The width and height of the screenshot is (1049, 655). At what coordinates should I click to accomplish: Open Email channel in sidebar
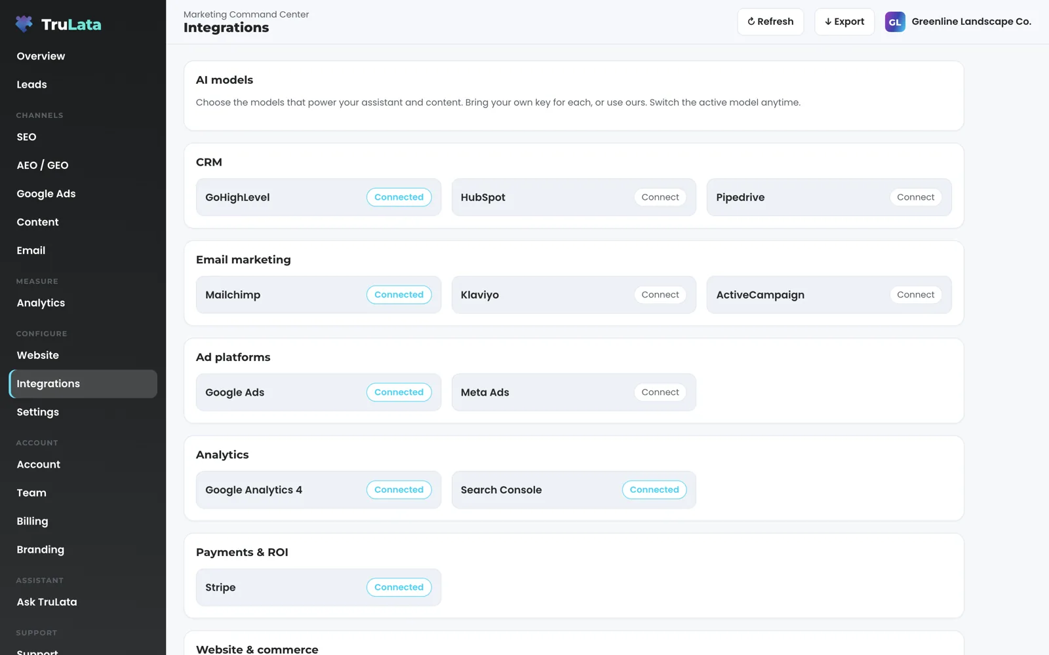click(x=83, y=250)
